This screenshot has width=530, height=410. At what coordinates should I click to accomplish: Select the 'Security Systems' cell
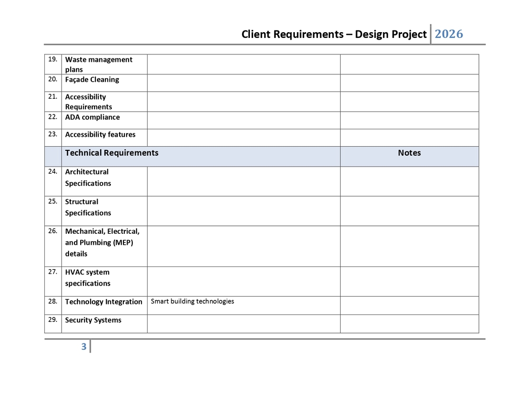tap(104, 324)
